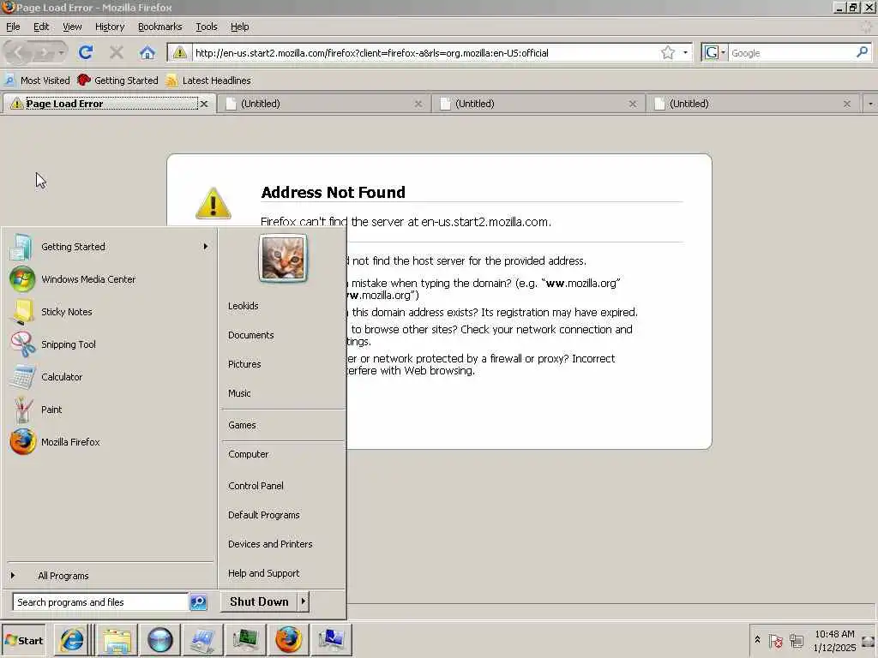This screenshot has height=658, width=878.
Task: Click the bookmark star icon in address bar
Action: point(667,52)
